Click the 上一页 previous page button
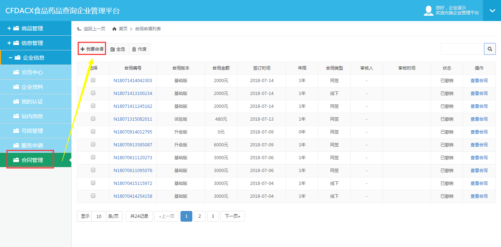 [167, 216]
